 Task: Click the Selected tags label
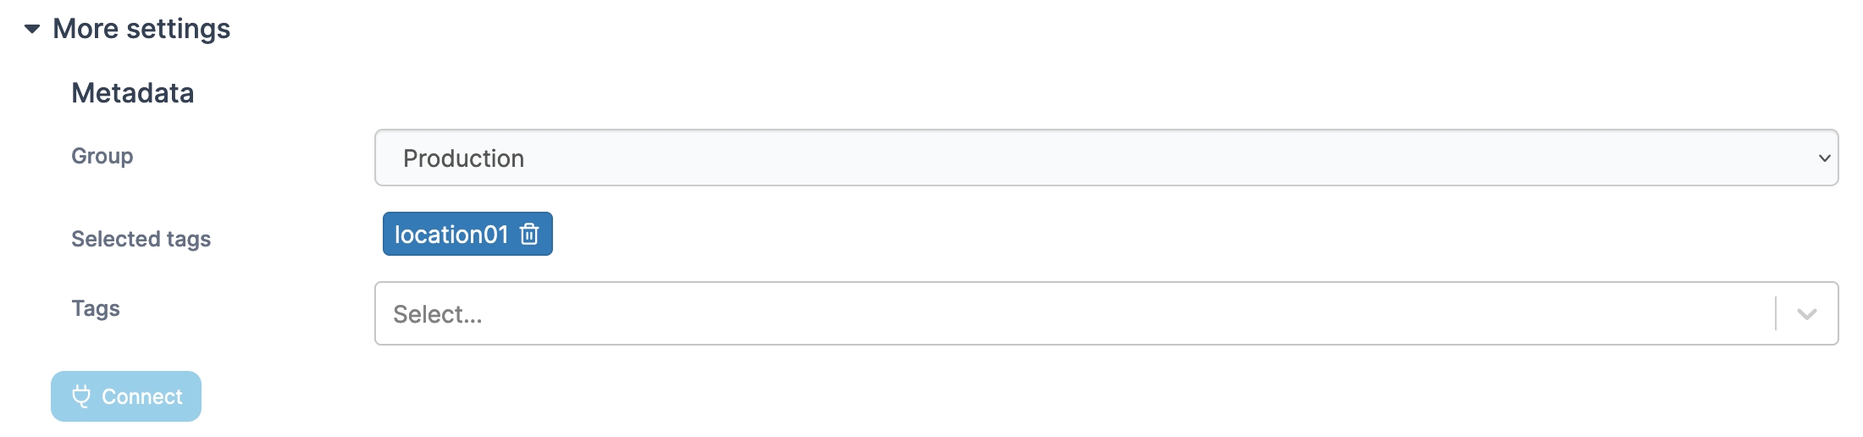point(141,240)
